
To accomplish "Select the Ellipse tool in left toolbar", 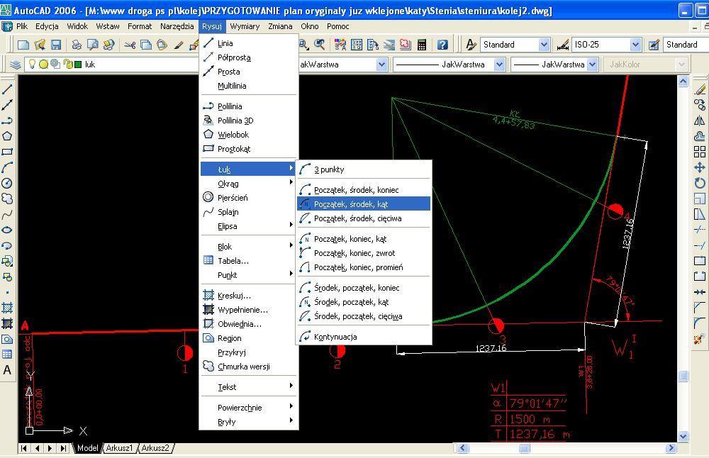I will (x=7, y=230).
